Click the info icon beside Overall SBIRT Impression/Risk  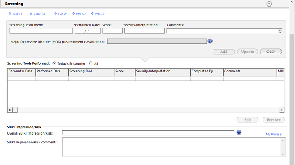pos(239,132)
